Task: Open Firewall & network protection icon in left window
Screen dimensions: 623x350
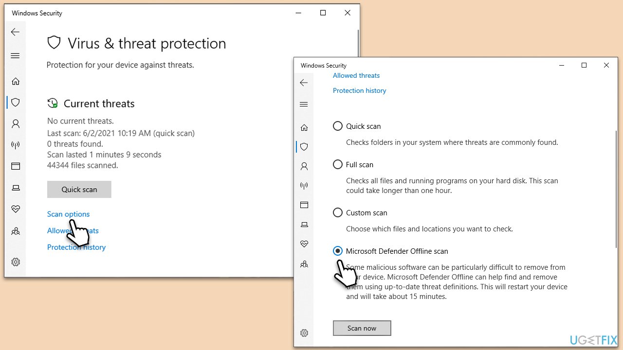Action: tap(16, 145)
